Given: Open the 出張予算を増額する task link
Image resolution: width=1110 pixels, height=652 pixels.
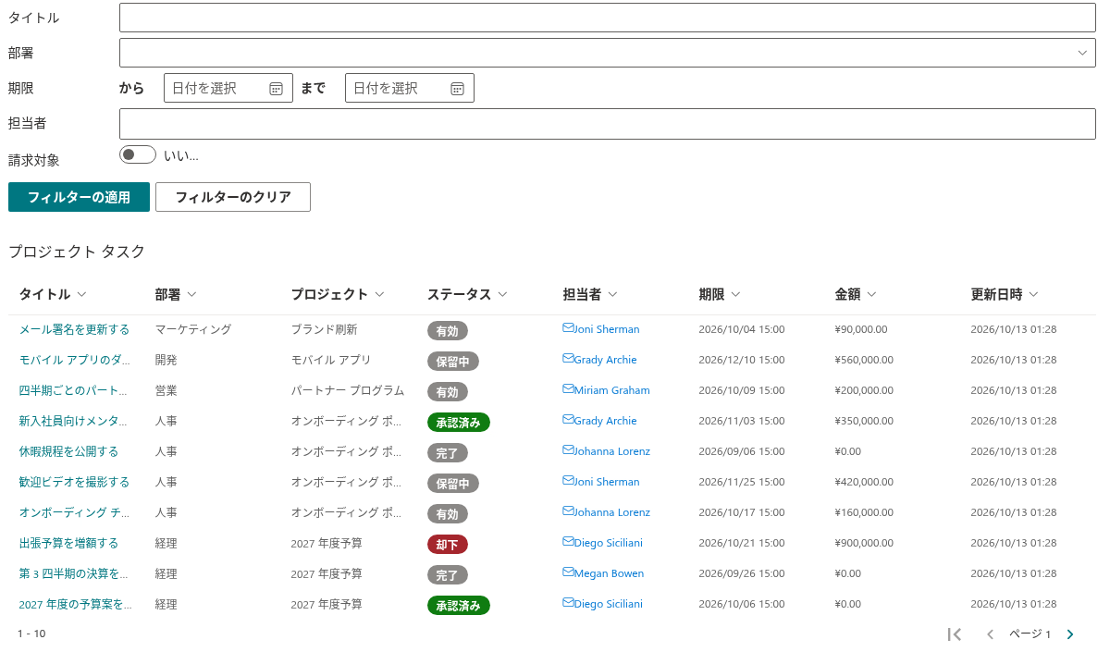Looking at the screenshot, I should click(68, 543).
